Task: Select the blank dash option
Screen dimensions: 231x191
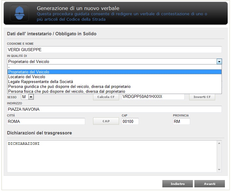Action: (114, 67)
